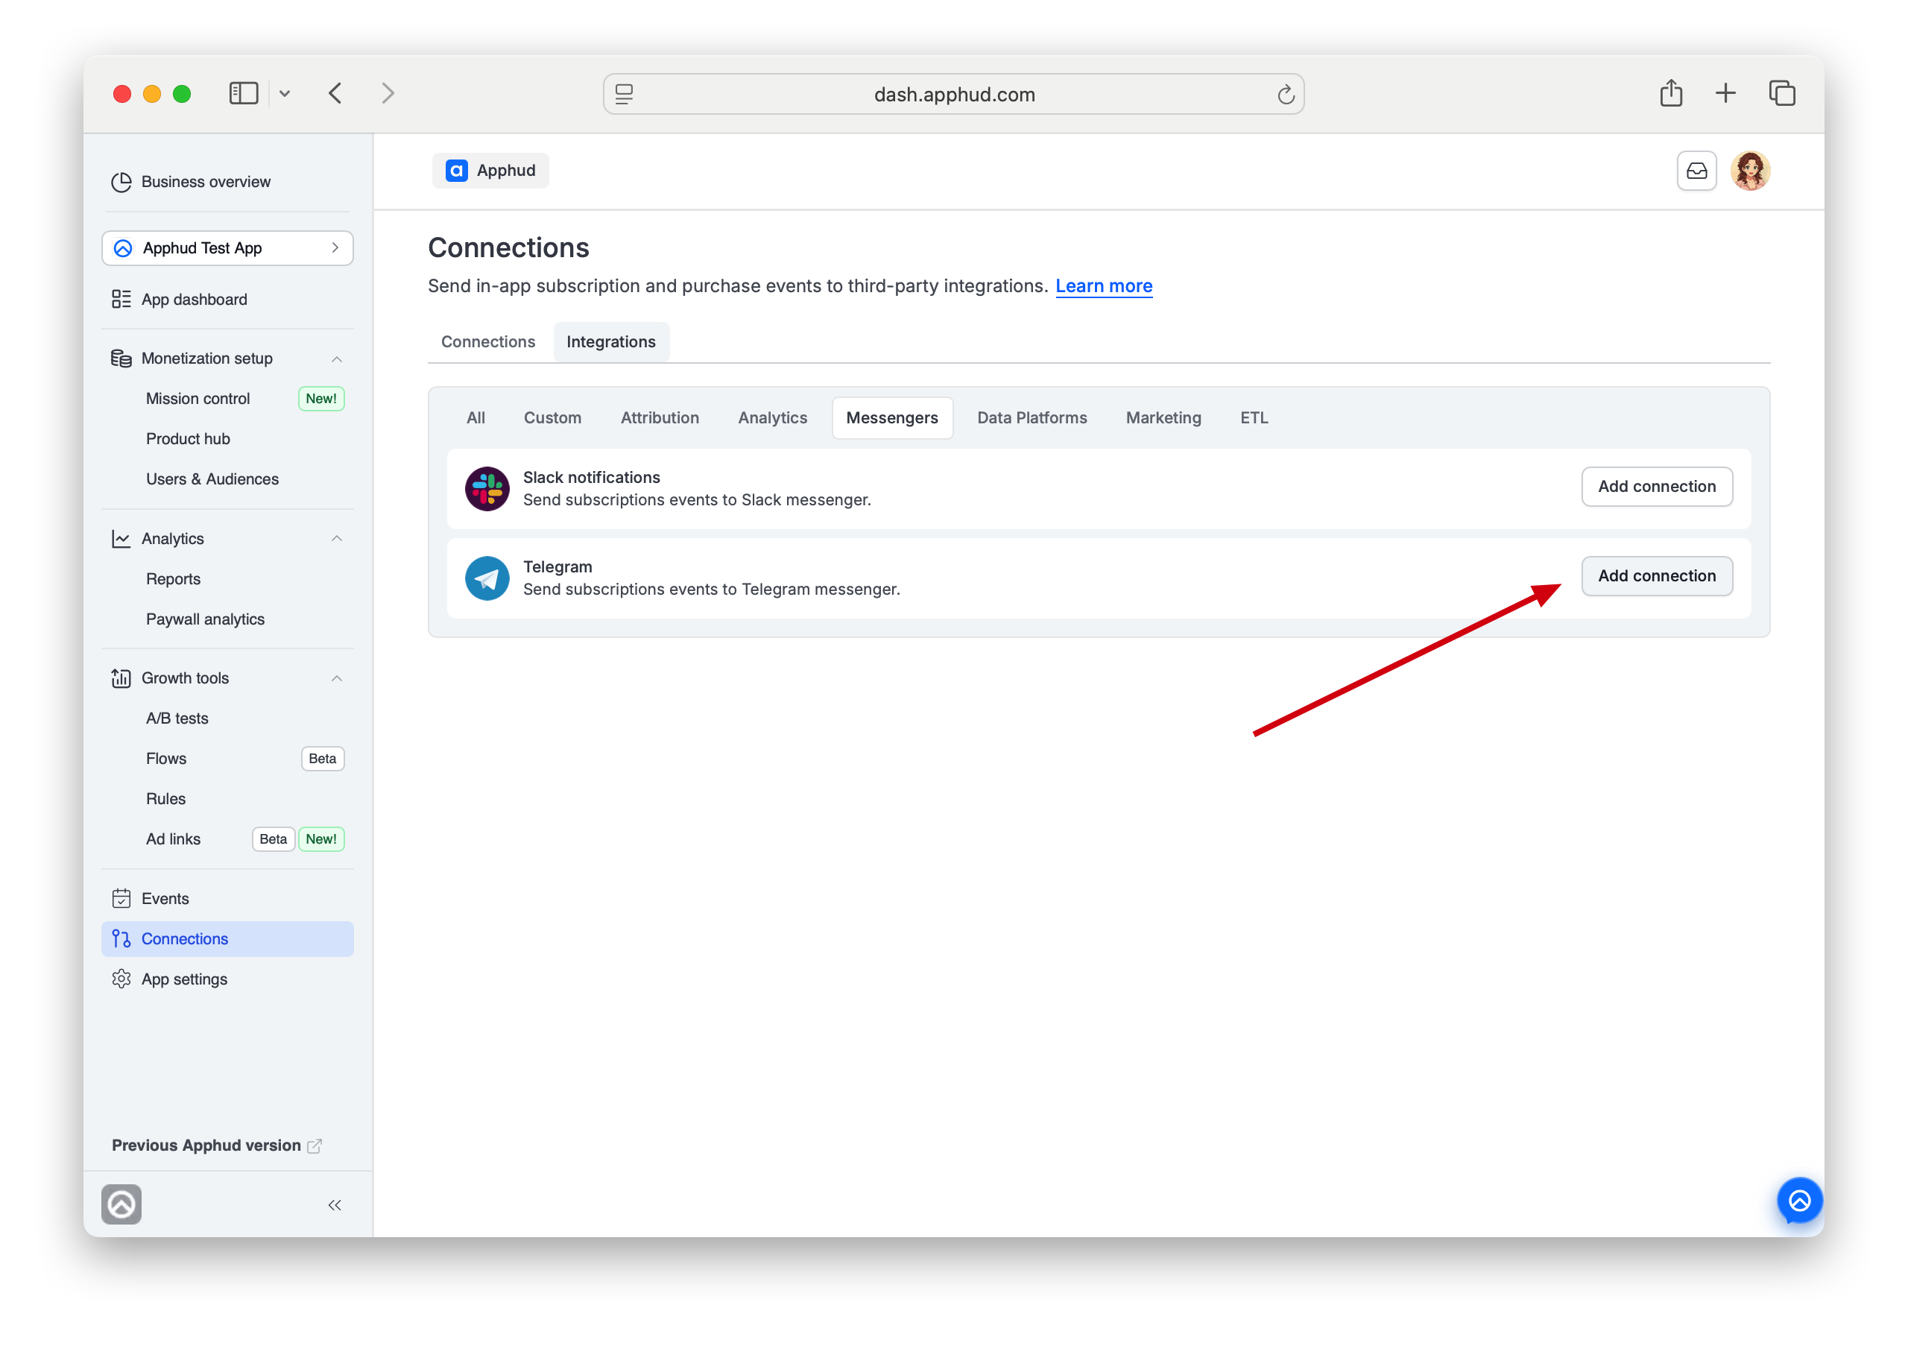Open Rules in the sidebar
The image size is (1908, 1349).
(165, 799)
